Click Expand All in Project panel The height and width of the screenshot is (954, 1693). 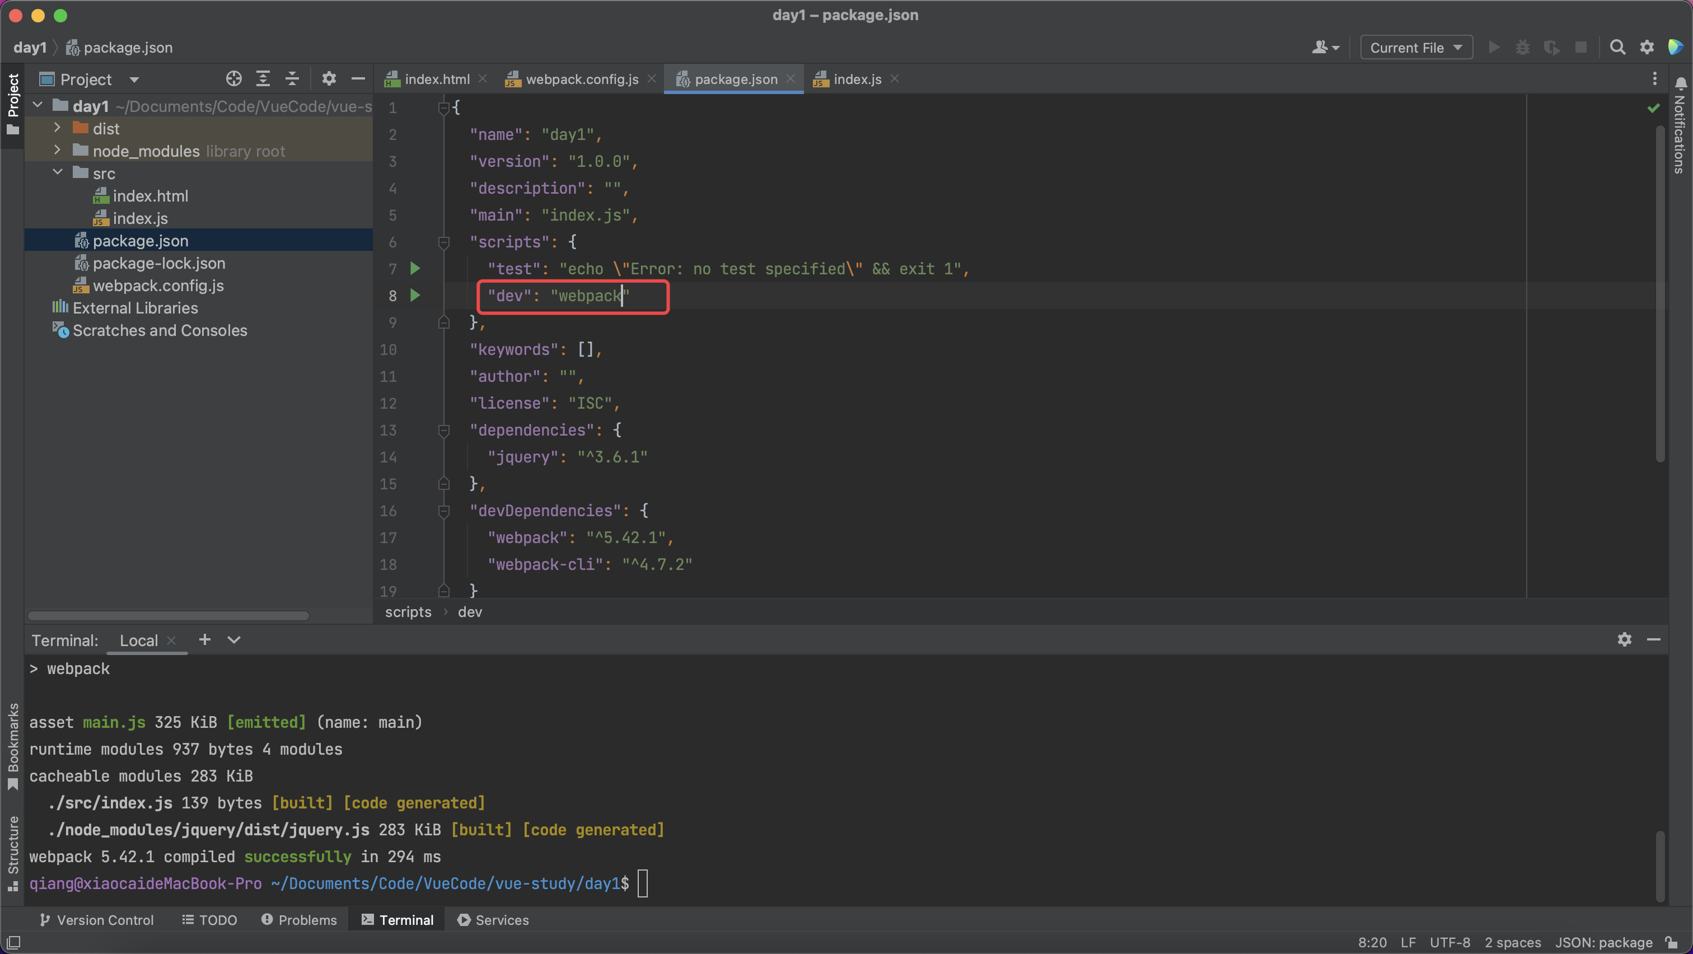pos(263,79)
